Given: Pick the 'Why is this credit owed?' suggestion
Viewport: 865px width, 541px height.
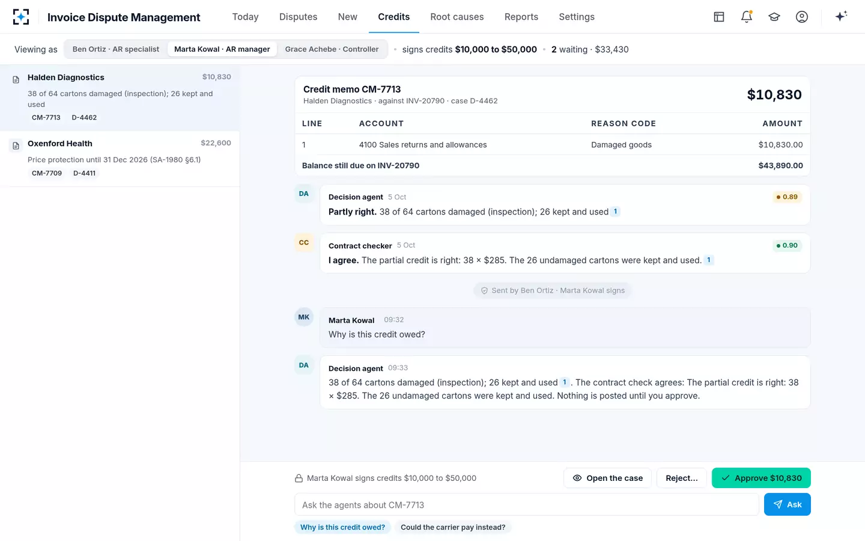Looking at the screenshot, I should 343,527.
